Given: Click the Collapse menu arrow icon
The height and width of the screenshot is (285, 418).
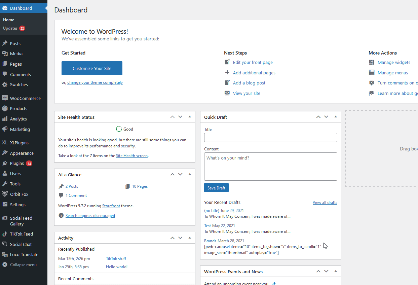Looking at the screenshot, I should pyautogui.click(x=5, y=265).
